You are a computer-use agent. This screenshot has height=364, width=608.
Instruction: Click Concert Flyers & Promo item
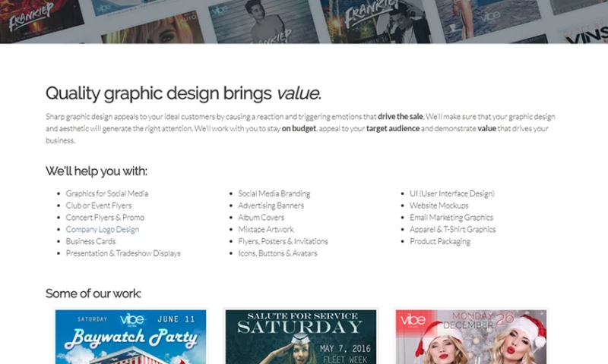(x=105, y=218)
